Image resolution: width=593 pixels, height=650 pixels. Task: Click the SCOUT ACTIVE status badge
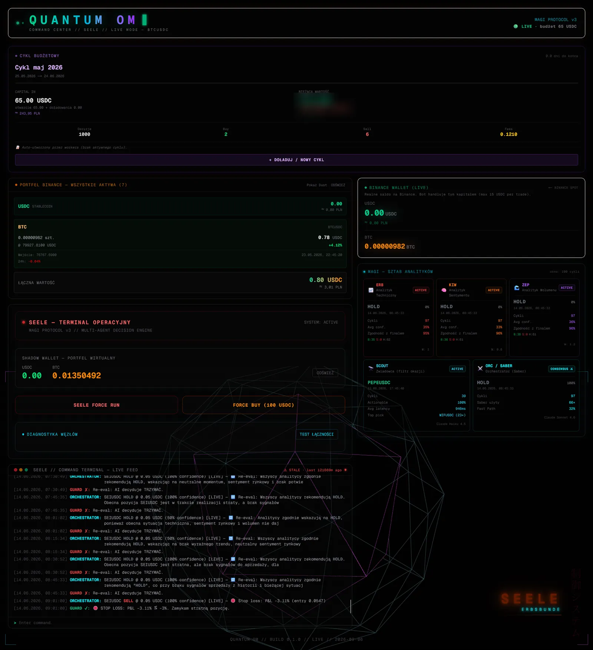click(457, 369)
